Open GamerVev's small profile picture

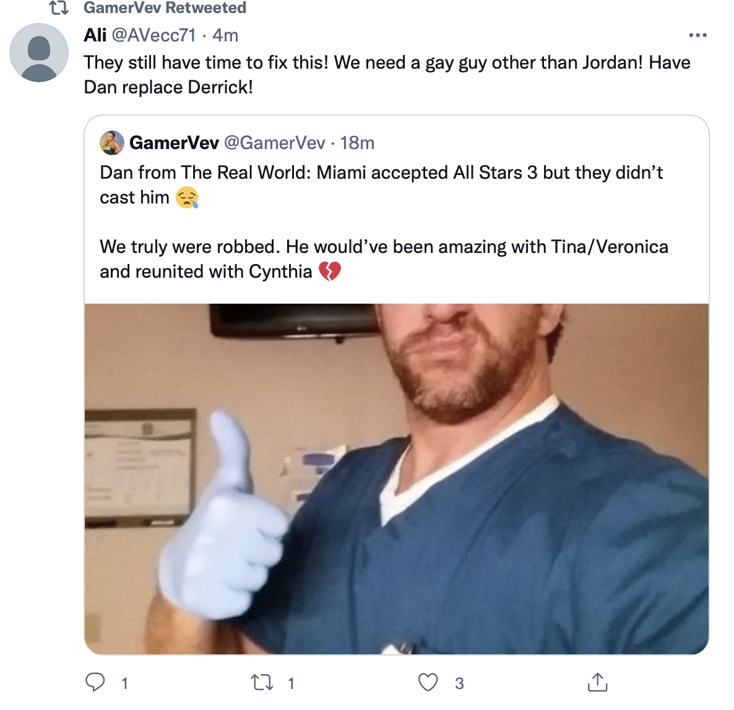pyautogui.click(x=112, y=143)
